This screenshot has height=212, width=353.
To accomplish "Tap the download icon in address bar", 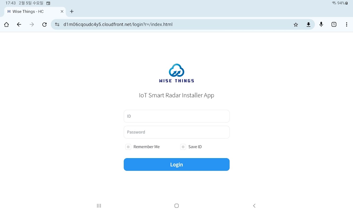I will click(x=309, y=25).
